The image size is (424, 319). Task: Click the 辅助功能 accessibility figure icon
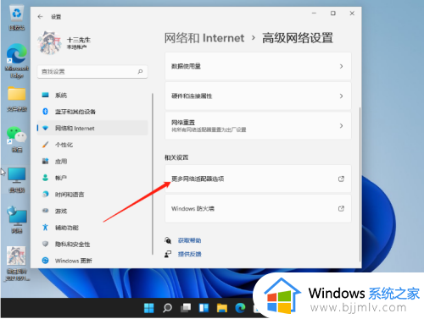pyautogui.click(x=45, y=227)
